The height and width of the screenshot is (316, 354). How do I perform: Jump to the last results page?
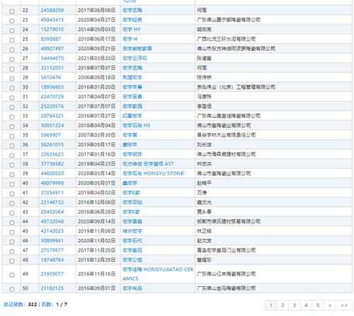[x=344, y=305]
